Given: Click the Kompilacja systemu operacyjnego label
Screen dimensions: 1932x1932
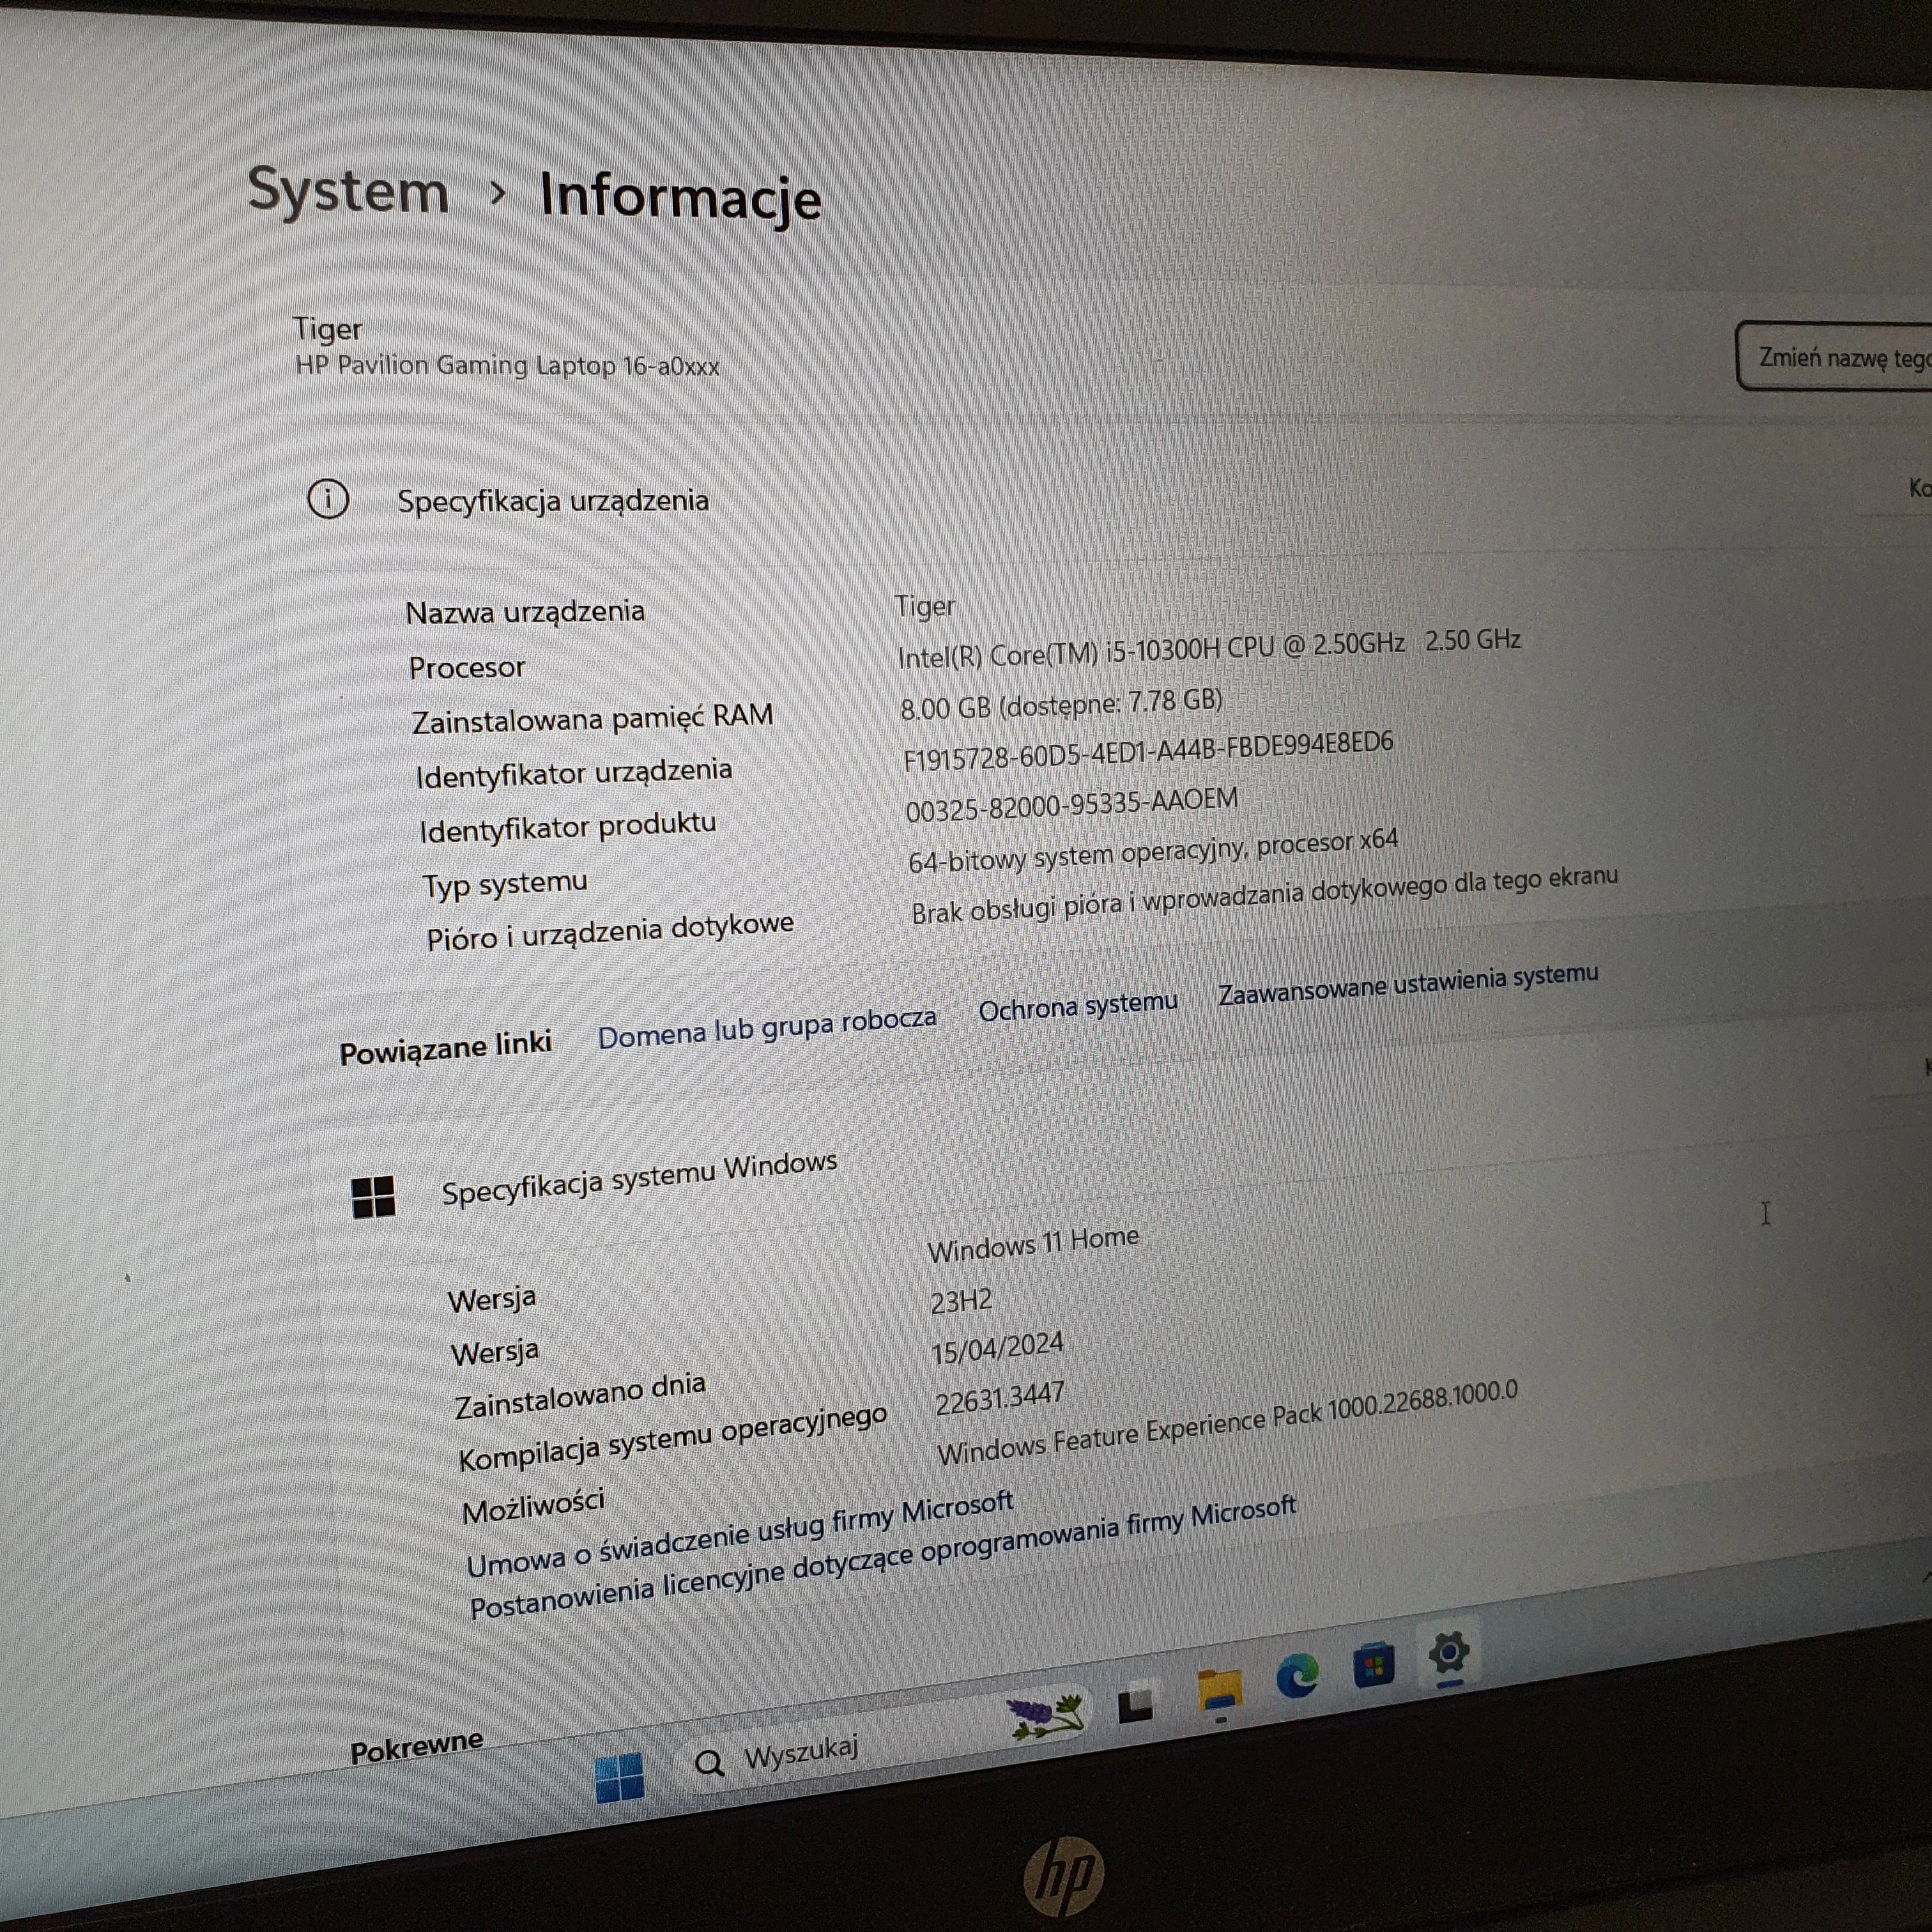Looking at the screenshot, I should pos(672,1438).
